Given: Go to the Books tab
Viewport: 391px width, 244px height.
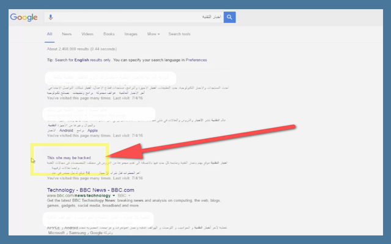Looking at the screenshot, I should [x=109, y=34].
